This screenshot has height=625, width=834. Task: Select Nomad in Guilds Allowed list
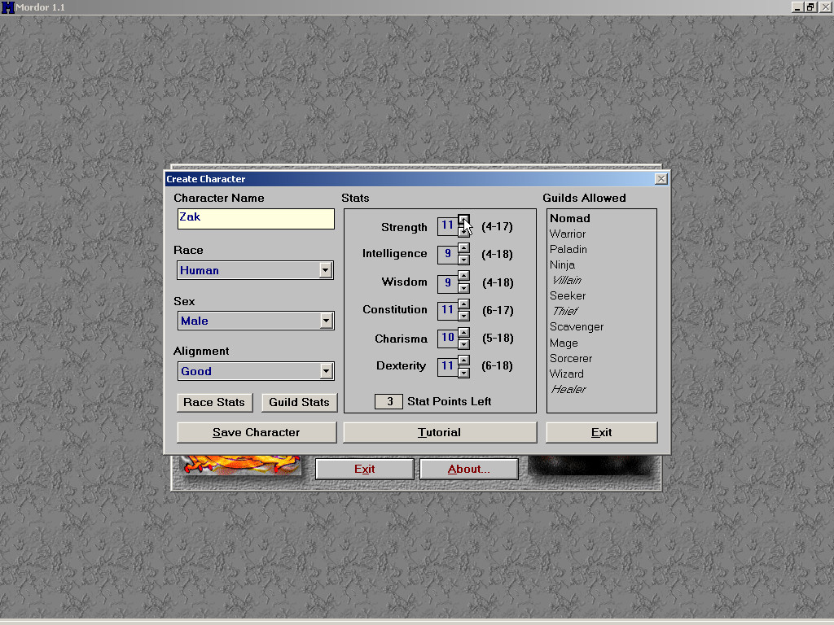coord(569,218)
